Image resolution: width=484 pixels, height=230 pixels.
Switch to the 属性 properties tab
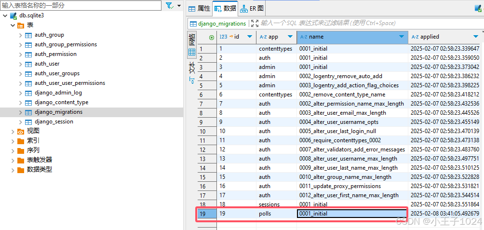click(199, 9)
